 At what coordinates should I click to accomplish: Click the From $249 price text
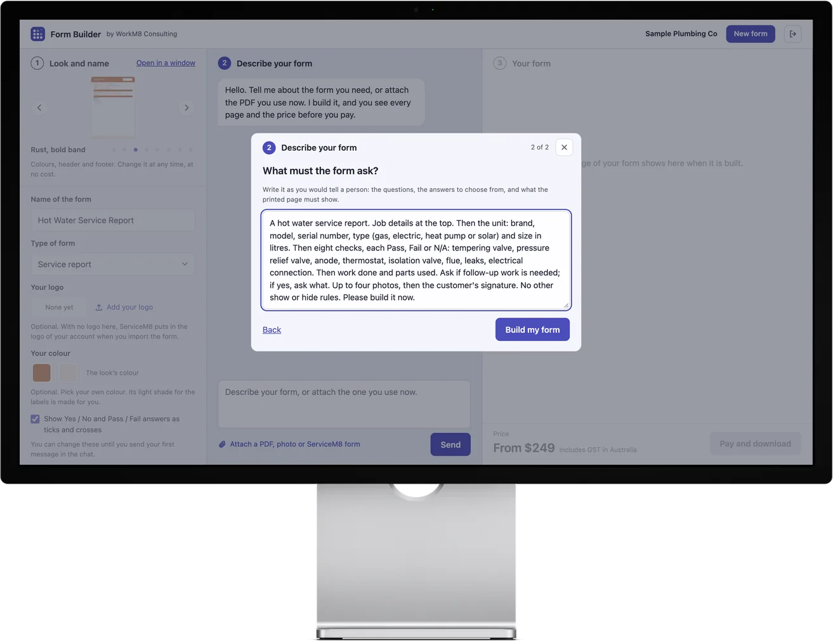(524, 448)
